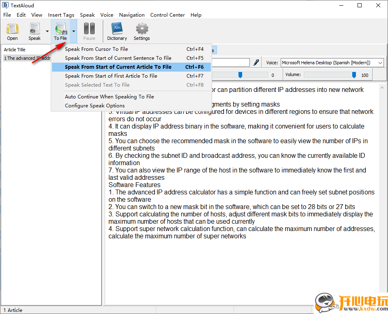Expand the Speak button dropdown arrow

[47, 31]
